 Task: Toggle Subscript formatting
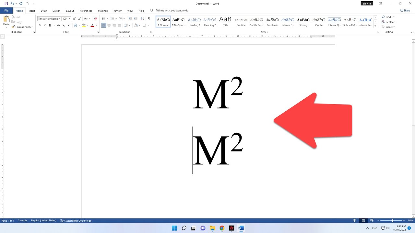(x=64, y=25)
